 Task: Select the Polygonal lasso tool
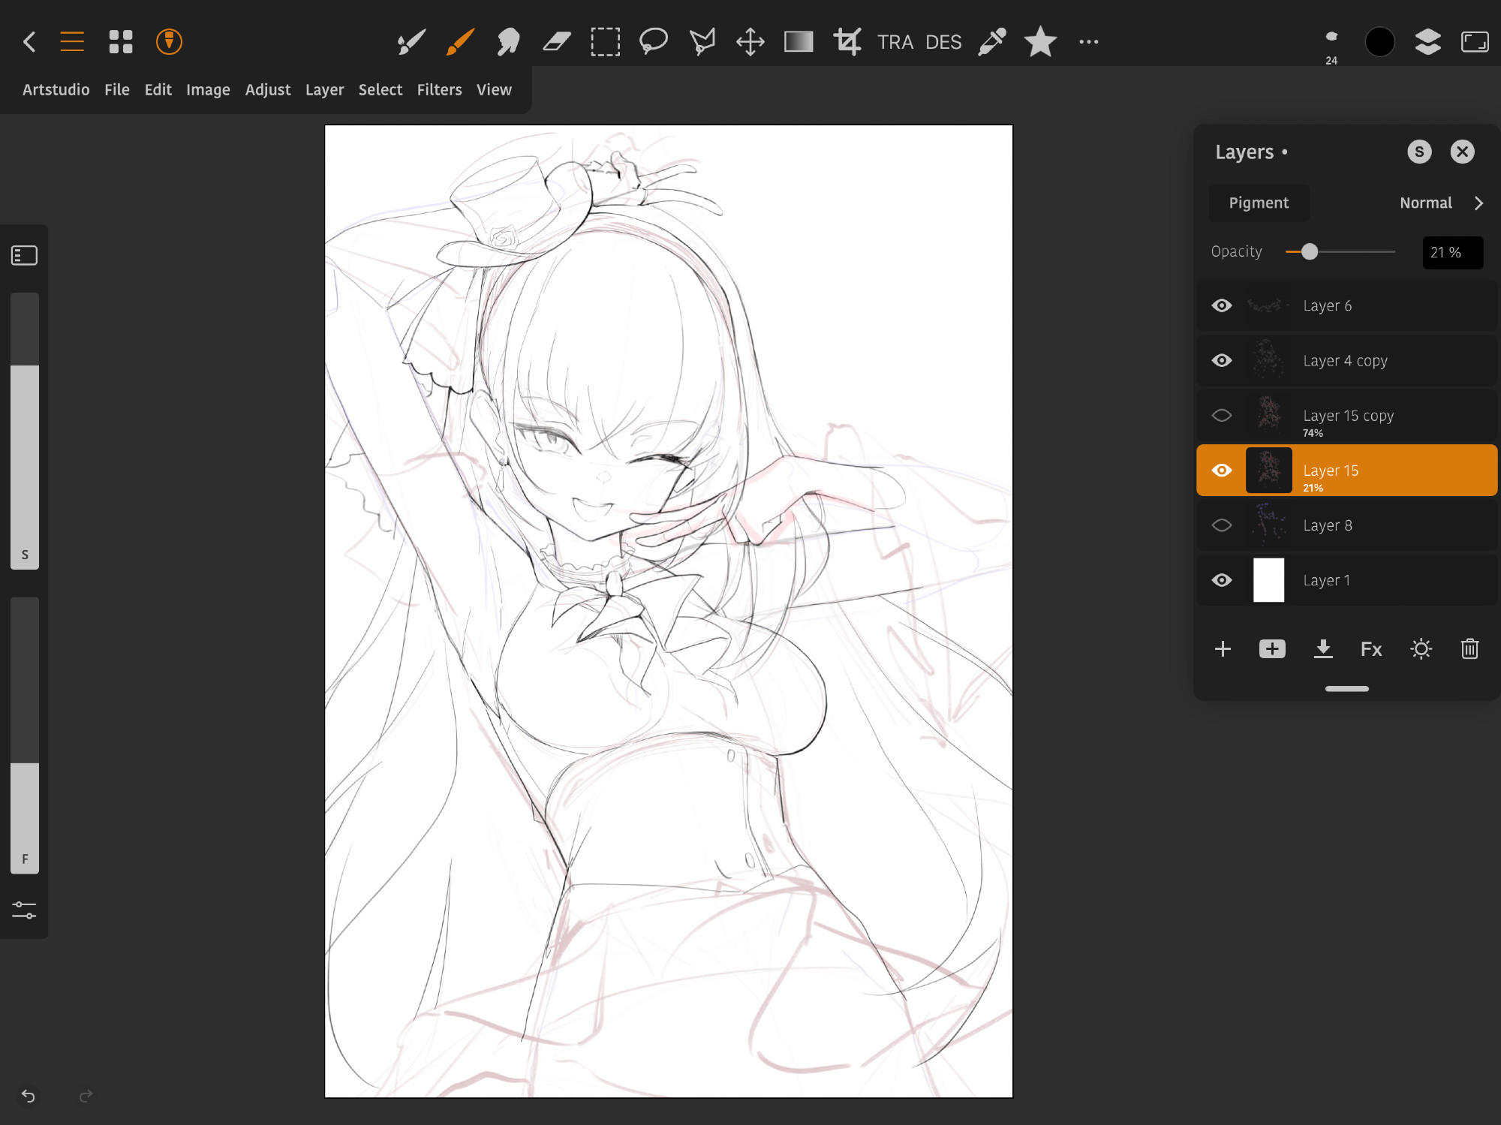pos(702,42)
